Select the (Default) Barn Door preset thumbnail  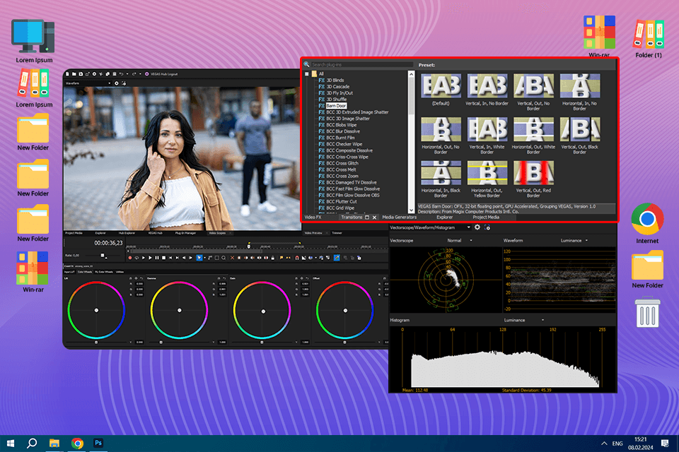pos(441,85)
